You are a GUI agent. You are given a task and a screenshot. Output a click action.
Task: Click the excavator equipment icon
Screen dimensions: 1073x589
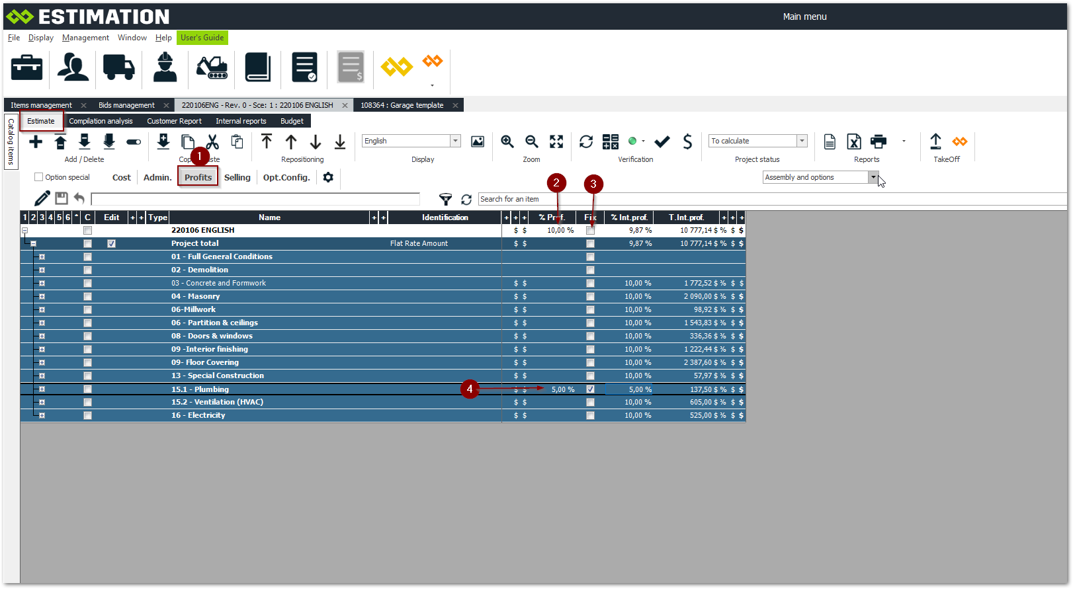(212, 67)
